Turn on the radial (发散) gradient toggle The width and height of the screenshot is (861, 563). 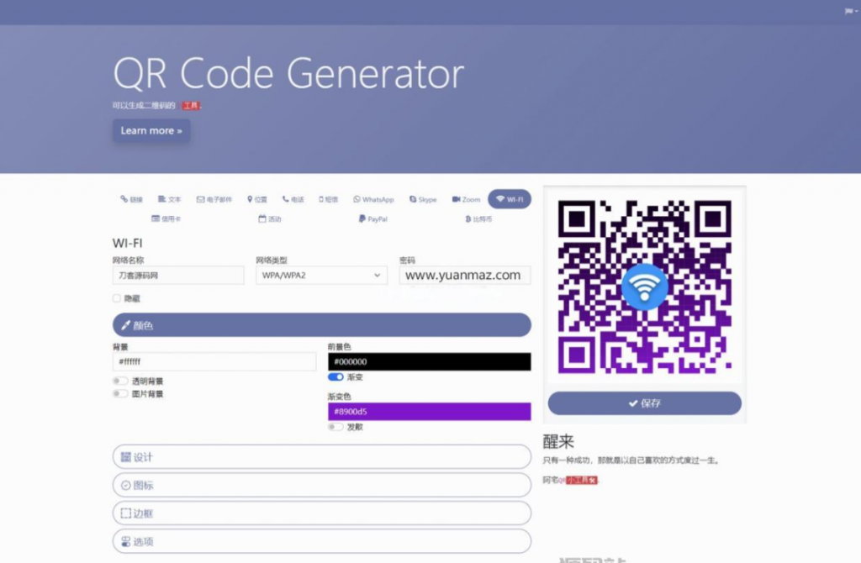(x=335, y=427)
